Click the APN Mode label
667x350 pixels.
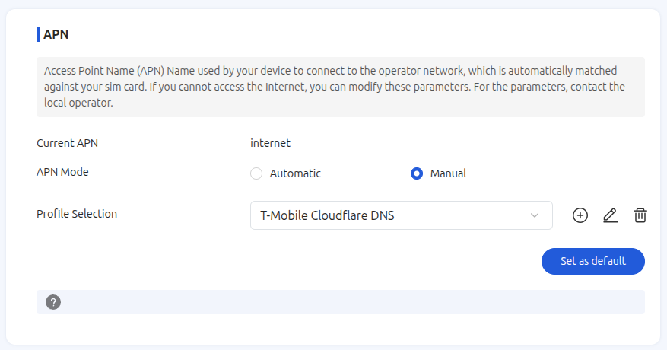pyautogui.click(x=62, y=172)
